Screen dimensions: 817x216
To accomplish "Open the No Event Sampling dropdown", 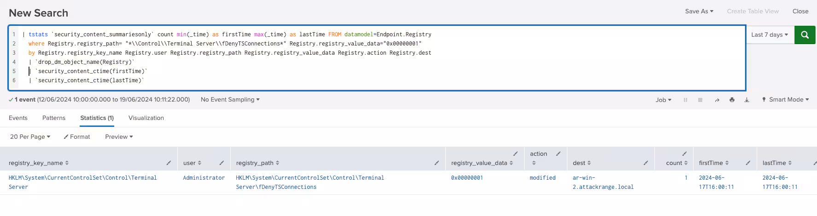I will (x=230, y=100).
